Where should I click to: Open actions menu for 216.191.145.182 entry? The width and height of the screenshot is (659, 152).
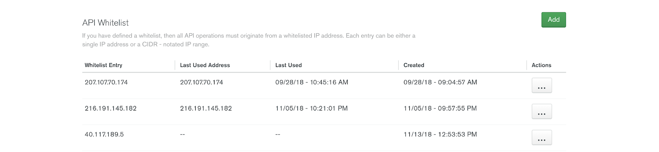pos(542,111)
